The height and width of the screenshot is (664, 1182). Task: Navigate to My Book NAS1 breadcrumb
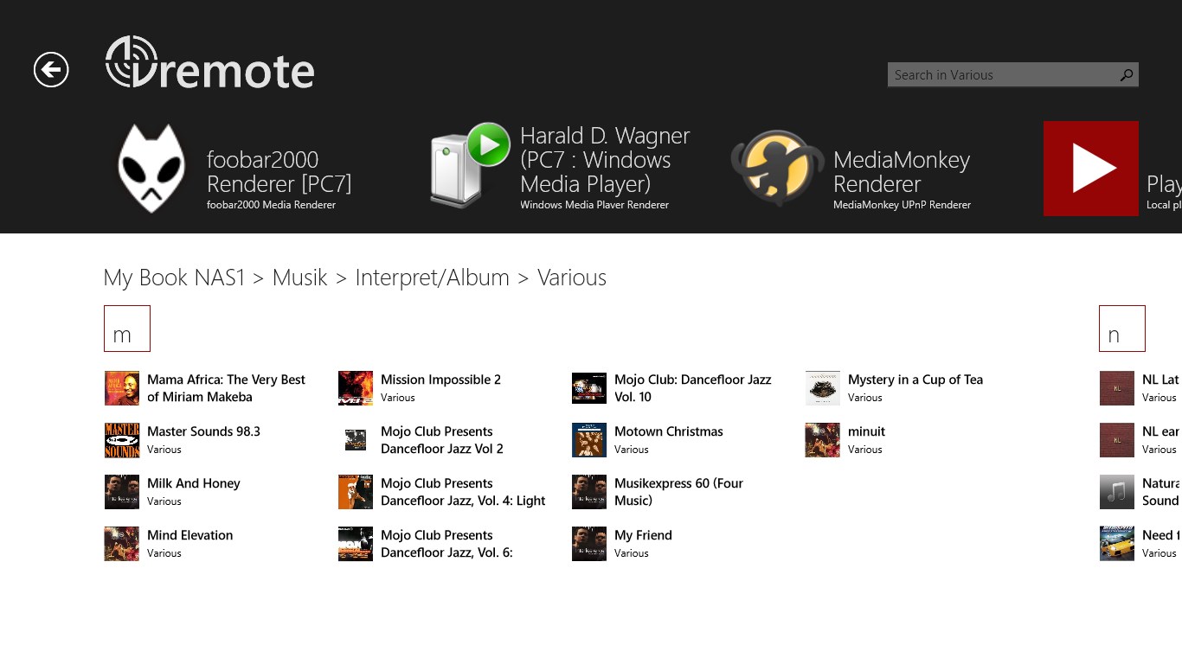click(x=174, y=278)
